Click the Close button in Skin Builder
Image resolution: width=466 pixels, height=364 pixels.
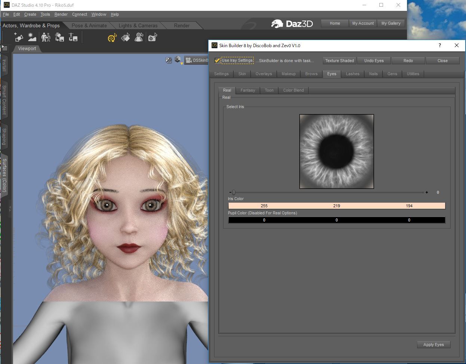[442, 61]
